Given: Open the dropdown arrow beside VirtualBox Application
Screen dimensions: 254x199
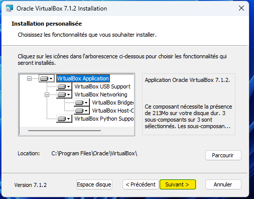Looking at the screenshot, I should 51,78.
